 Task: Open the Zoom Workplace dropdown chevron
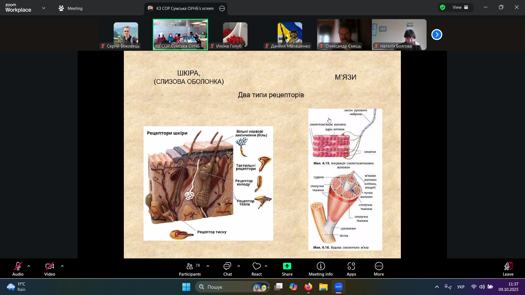tap(44, 8)
